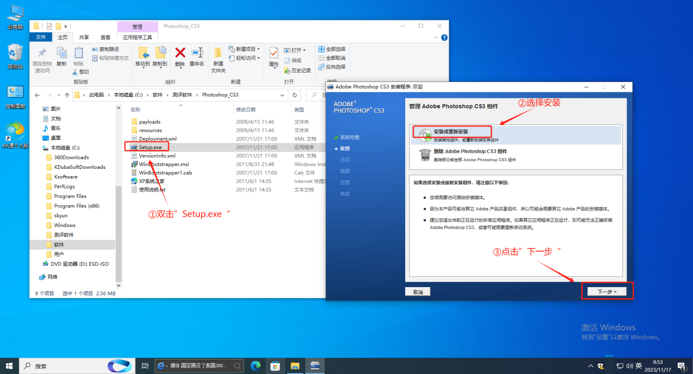The height and width of the screenshot is (374, 693).
Task: Switch to the Share ribbon tab
Action: tap(84, 37)
